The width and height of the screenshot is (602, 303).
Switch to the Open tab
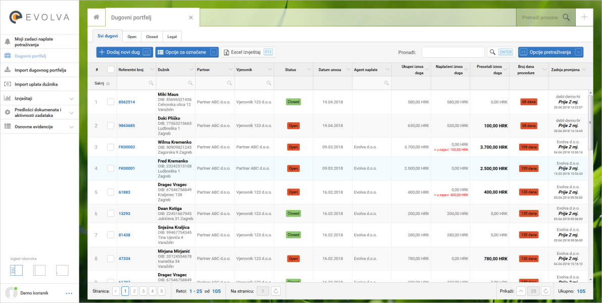point(132,37)
